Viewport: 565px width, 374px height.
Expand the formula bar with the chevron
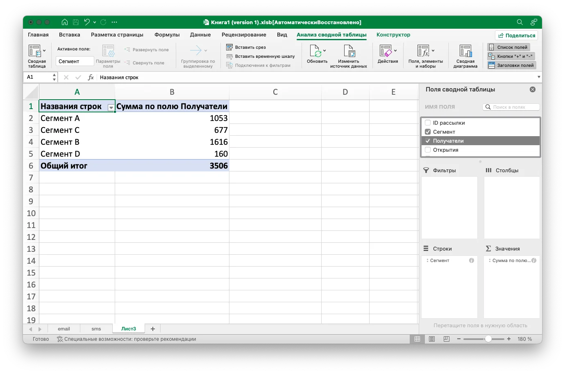pyautogui.click(x=538, y=77)
